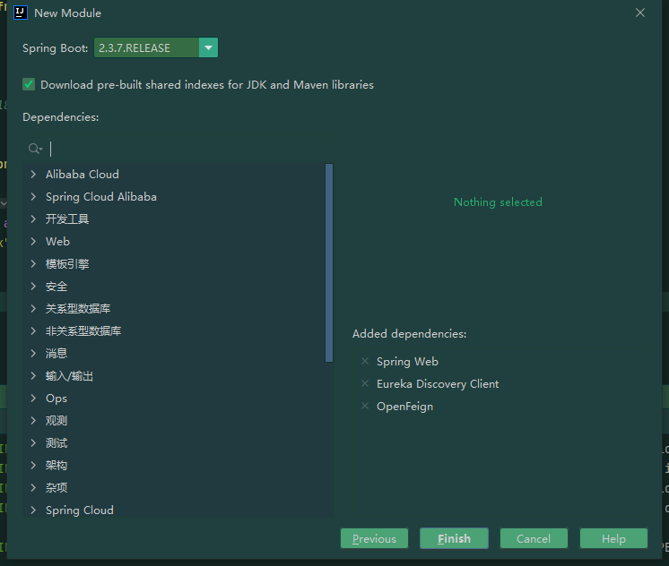Click the dependency list vertical scrollbar
This screenshot has height=566, width=669.
coord(328,262)
